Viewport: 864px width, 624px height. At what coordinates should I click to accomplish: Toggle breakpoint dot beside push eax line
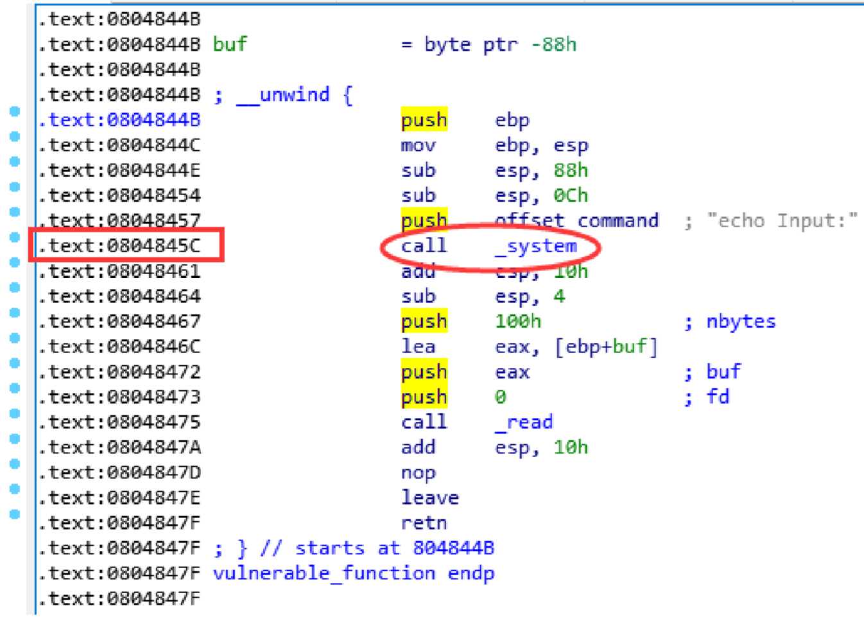tap(15, 363)
